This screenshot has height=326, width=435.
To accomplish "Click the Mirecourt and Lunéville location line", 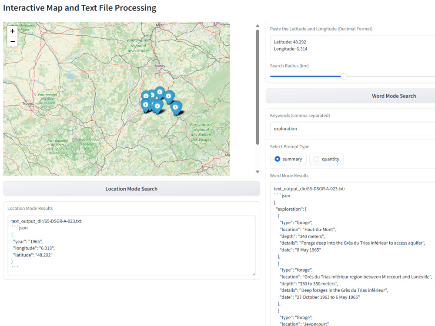I will click(356, 276).
